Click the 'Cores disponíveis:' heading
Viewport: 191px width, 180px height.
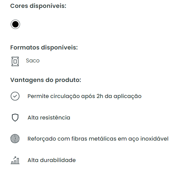point(38,6)
